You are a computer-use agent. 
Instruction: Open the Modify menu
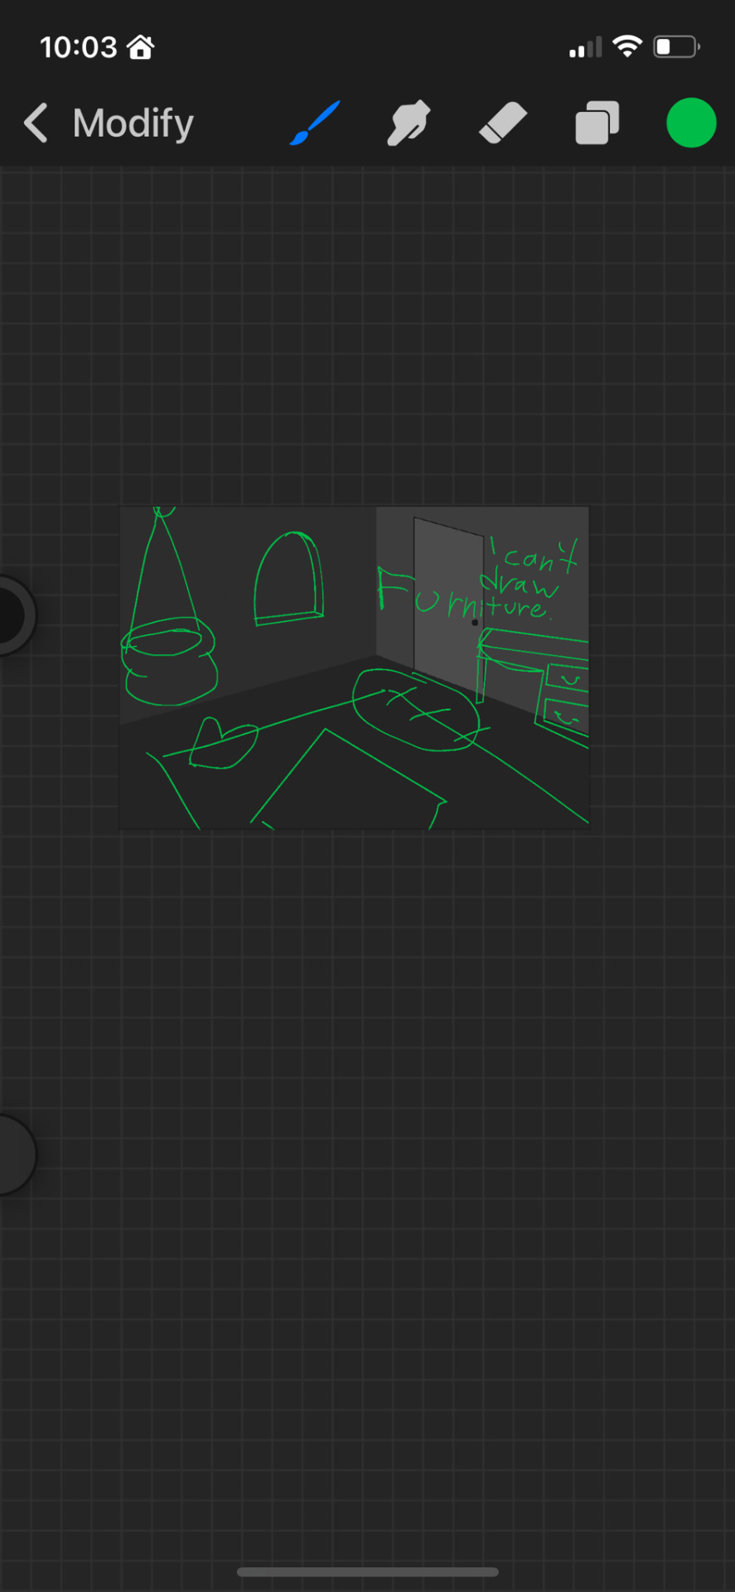pos(133,124)
